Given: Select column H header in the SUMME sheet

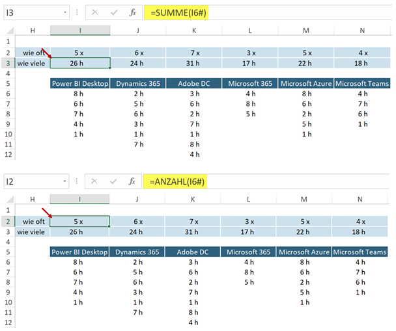Looking at the screenshot, I should 33,31.
